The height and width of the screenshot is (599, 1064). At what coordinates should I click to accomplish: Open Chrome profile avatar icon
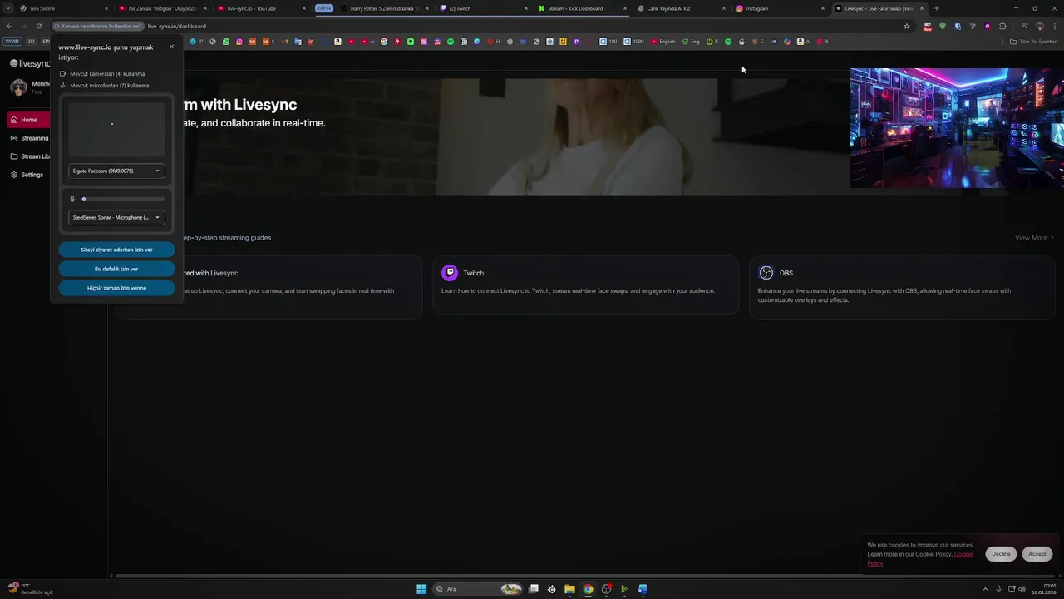tap(1039, 26)
